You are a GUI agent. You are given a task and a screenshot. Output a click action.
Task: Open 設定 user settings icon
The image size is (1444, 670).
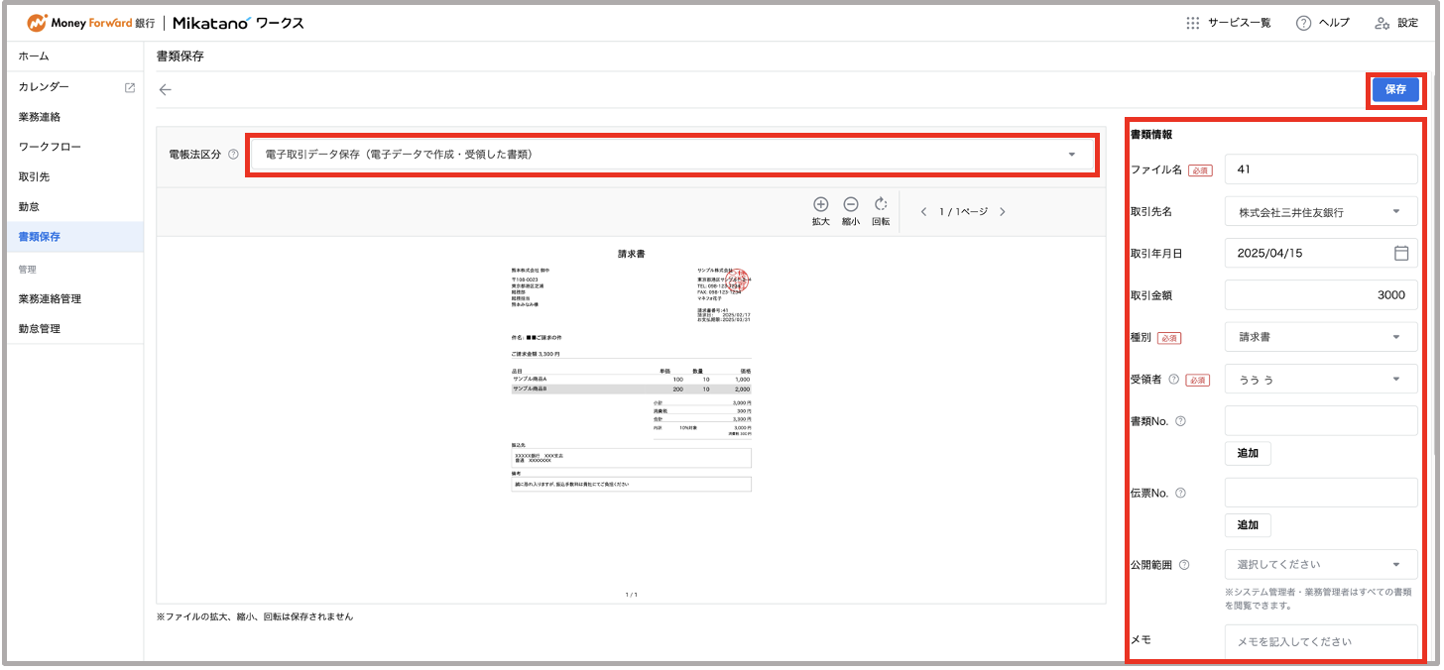click(x=1383, y=23)
